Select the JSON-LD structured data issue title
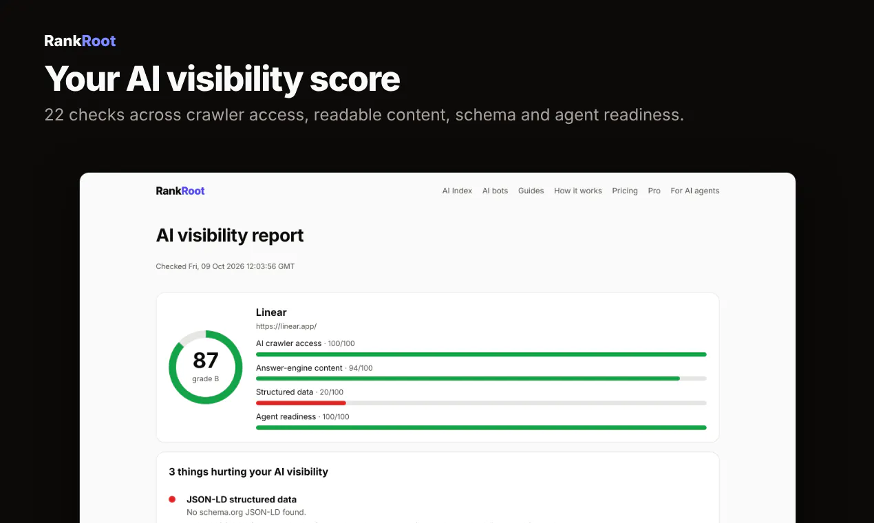Image resolution: width=874 pixels, height=523 pixels. coord(242,500)
